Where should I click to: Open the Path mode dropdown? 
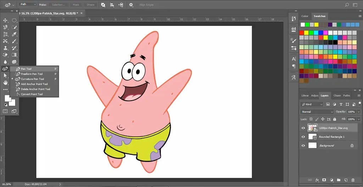[x=28, y=4]
